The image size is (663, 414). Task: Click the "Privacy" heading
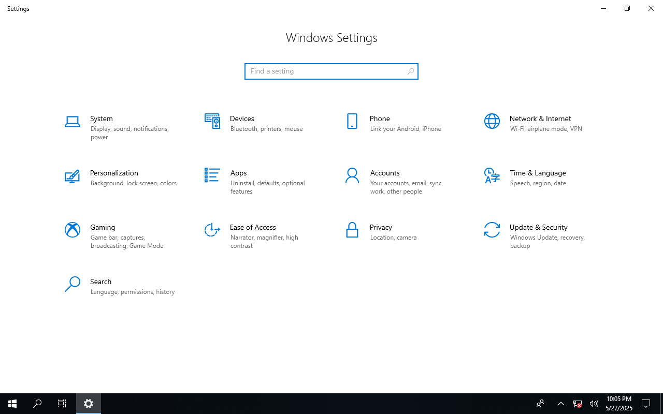(381, 227)
